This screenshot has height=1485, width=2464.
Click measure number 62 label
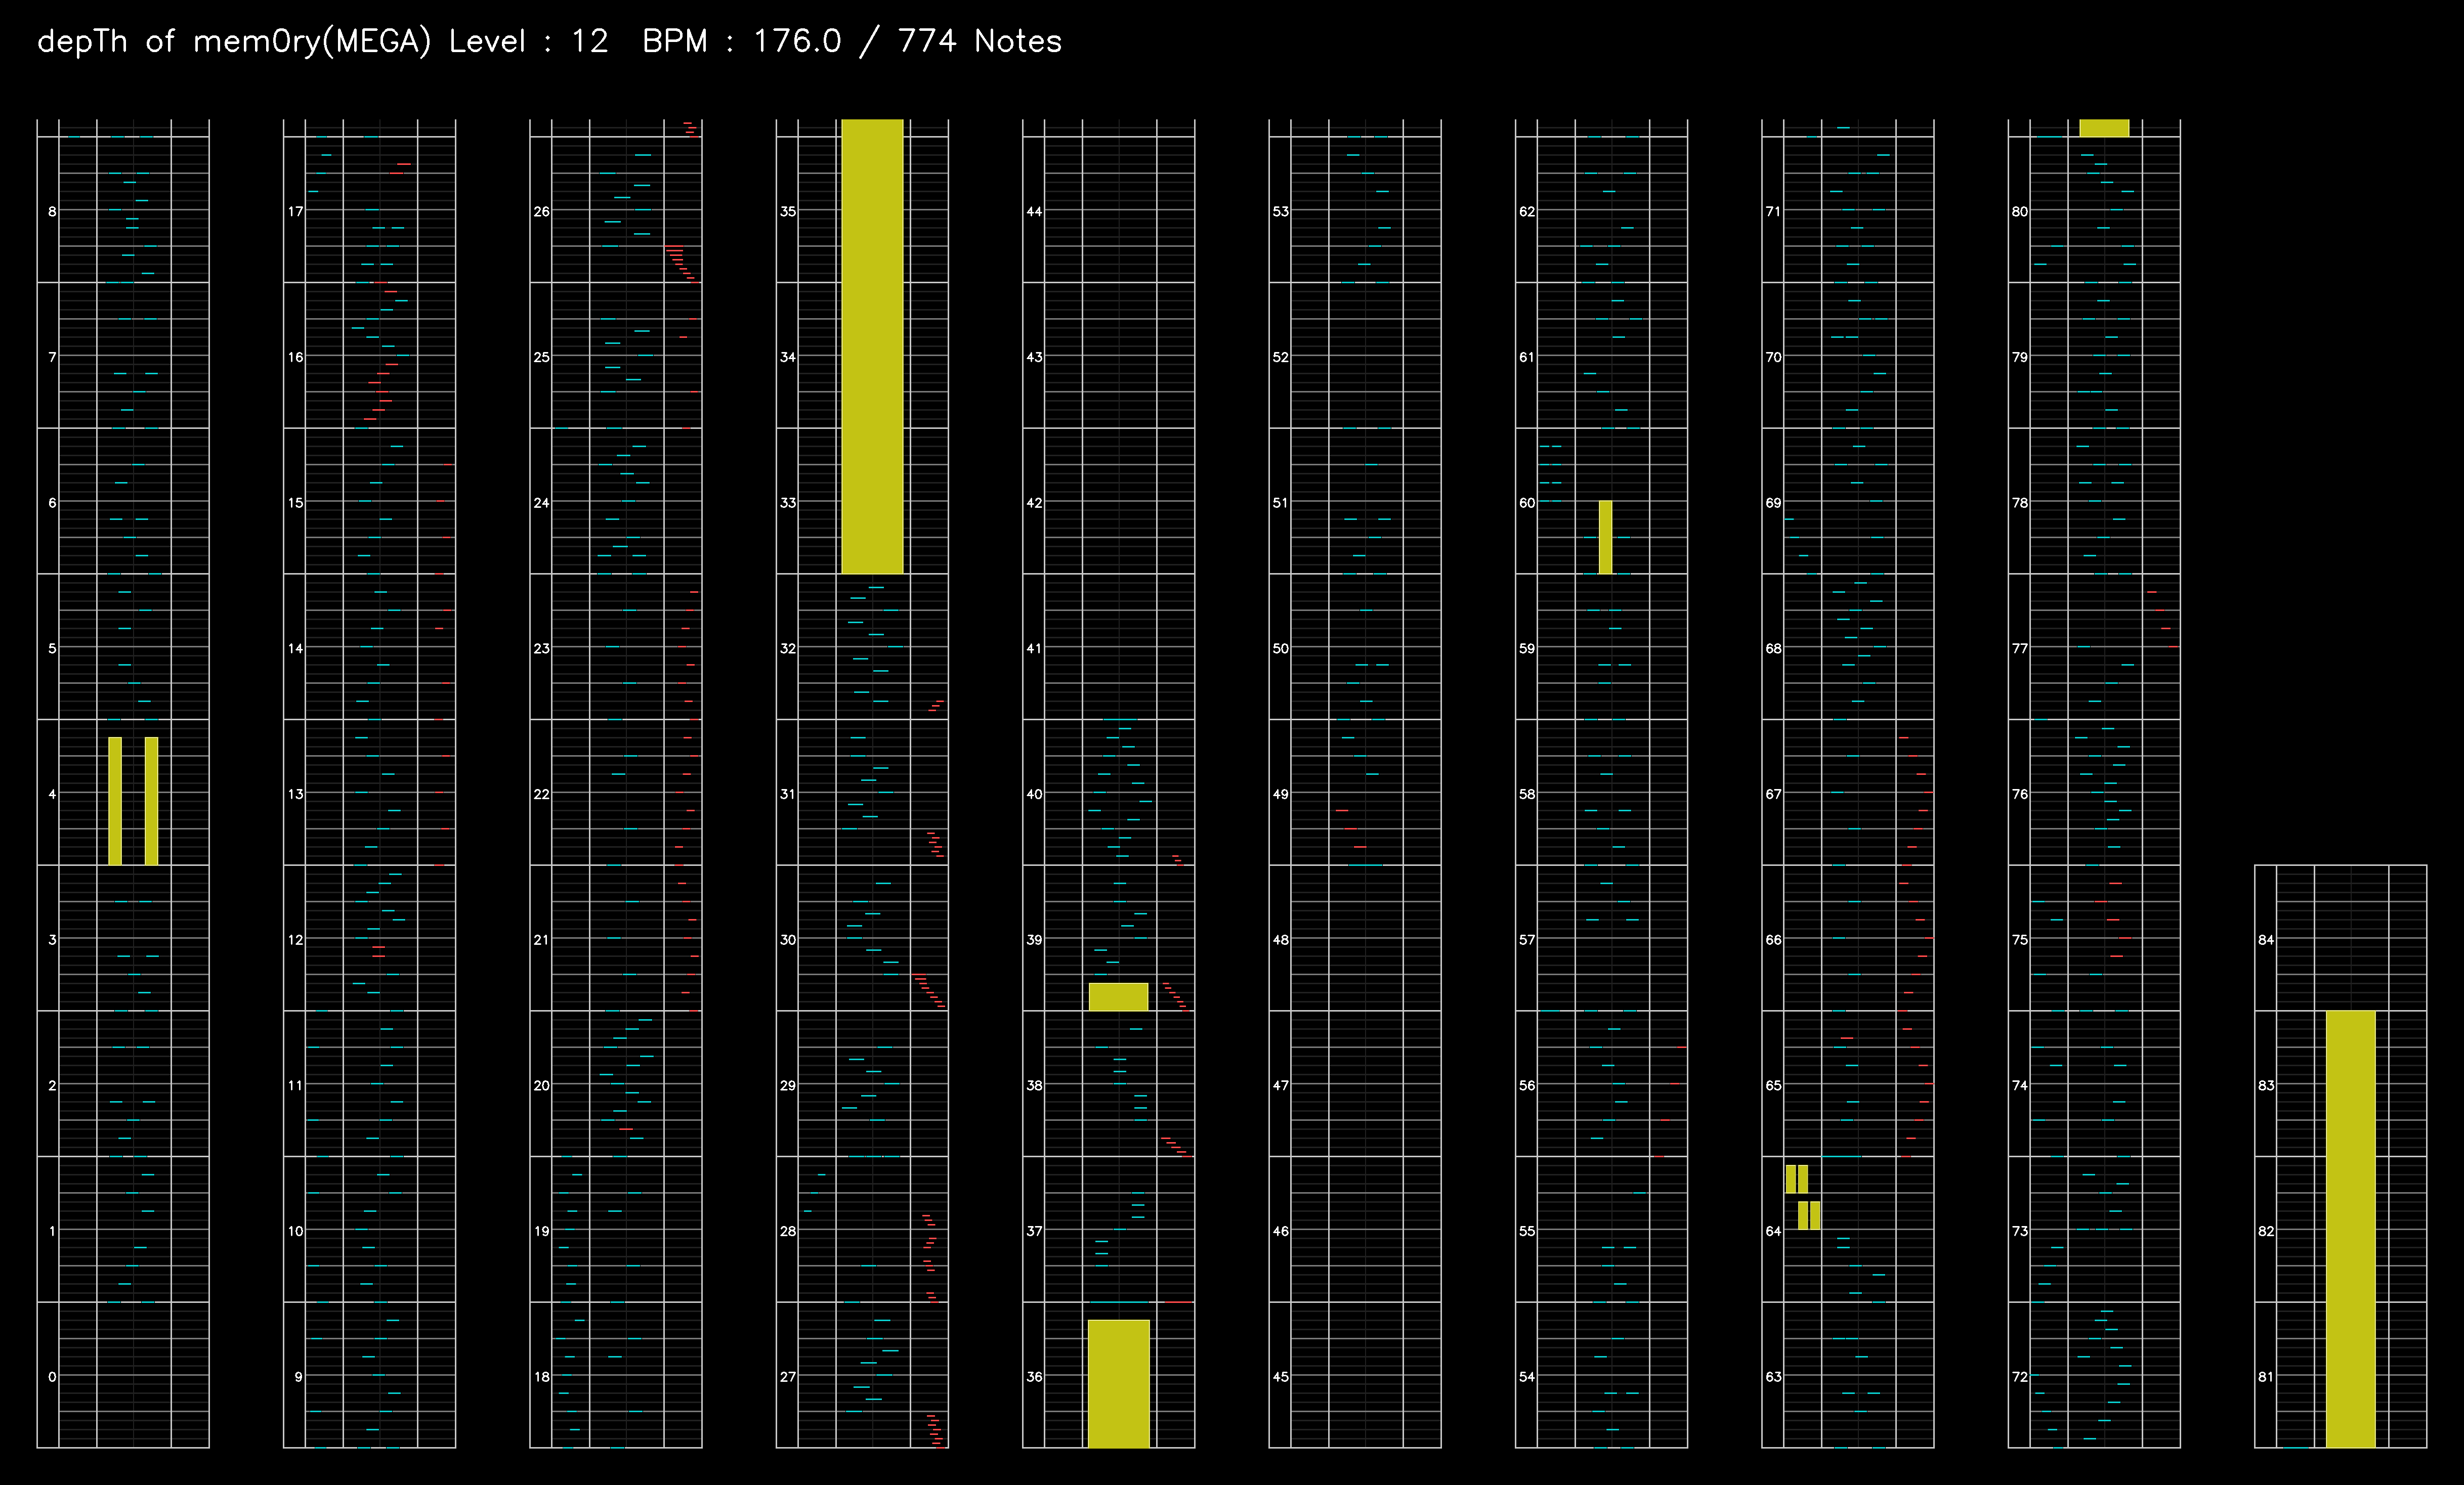[1527, 212]
